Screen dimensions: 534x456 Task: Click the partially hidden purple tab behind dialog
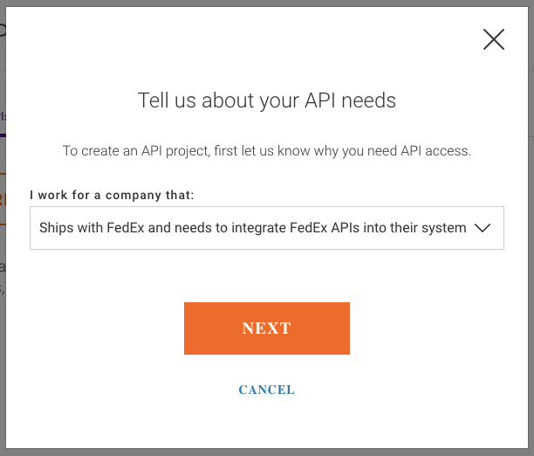click(x=3, y=117)
